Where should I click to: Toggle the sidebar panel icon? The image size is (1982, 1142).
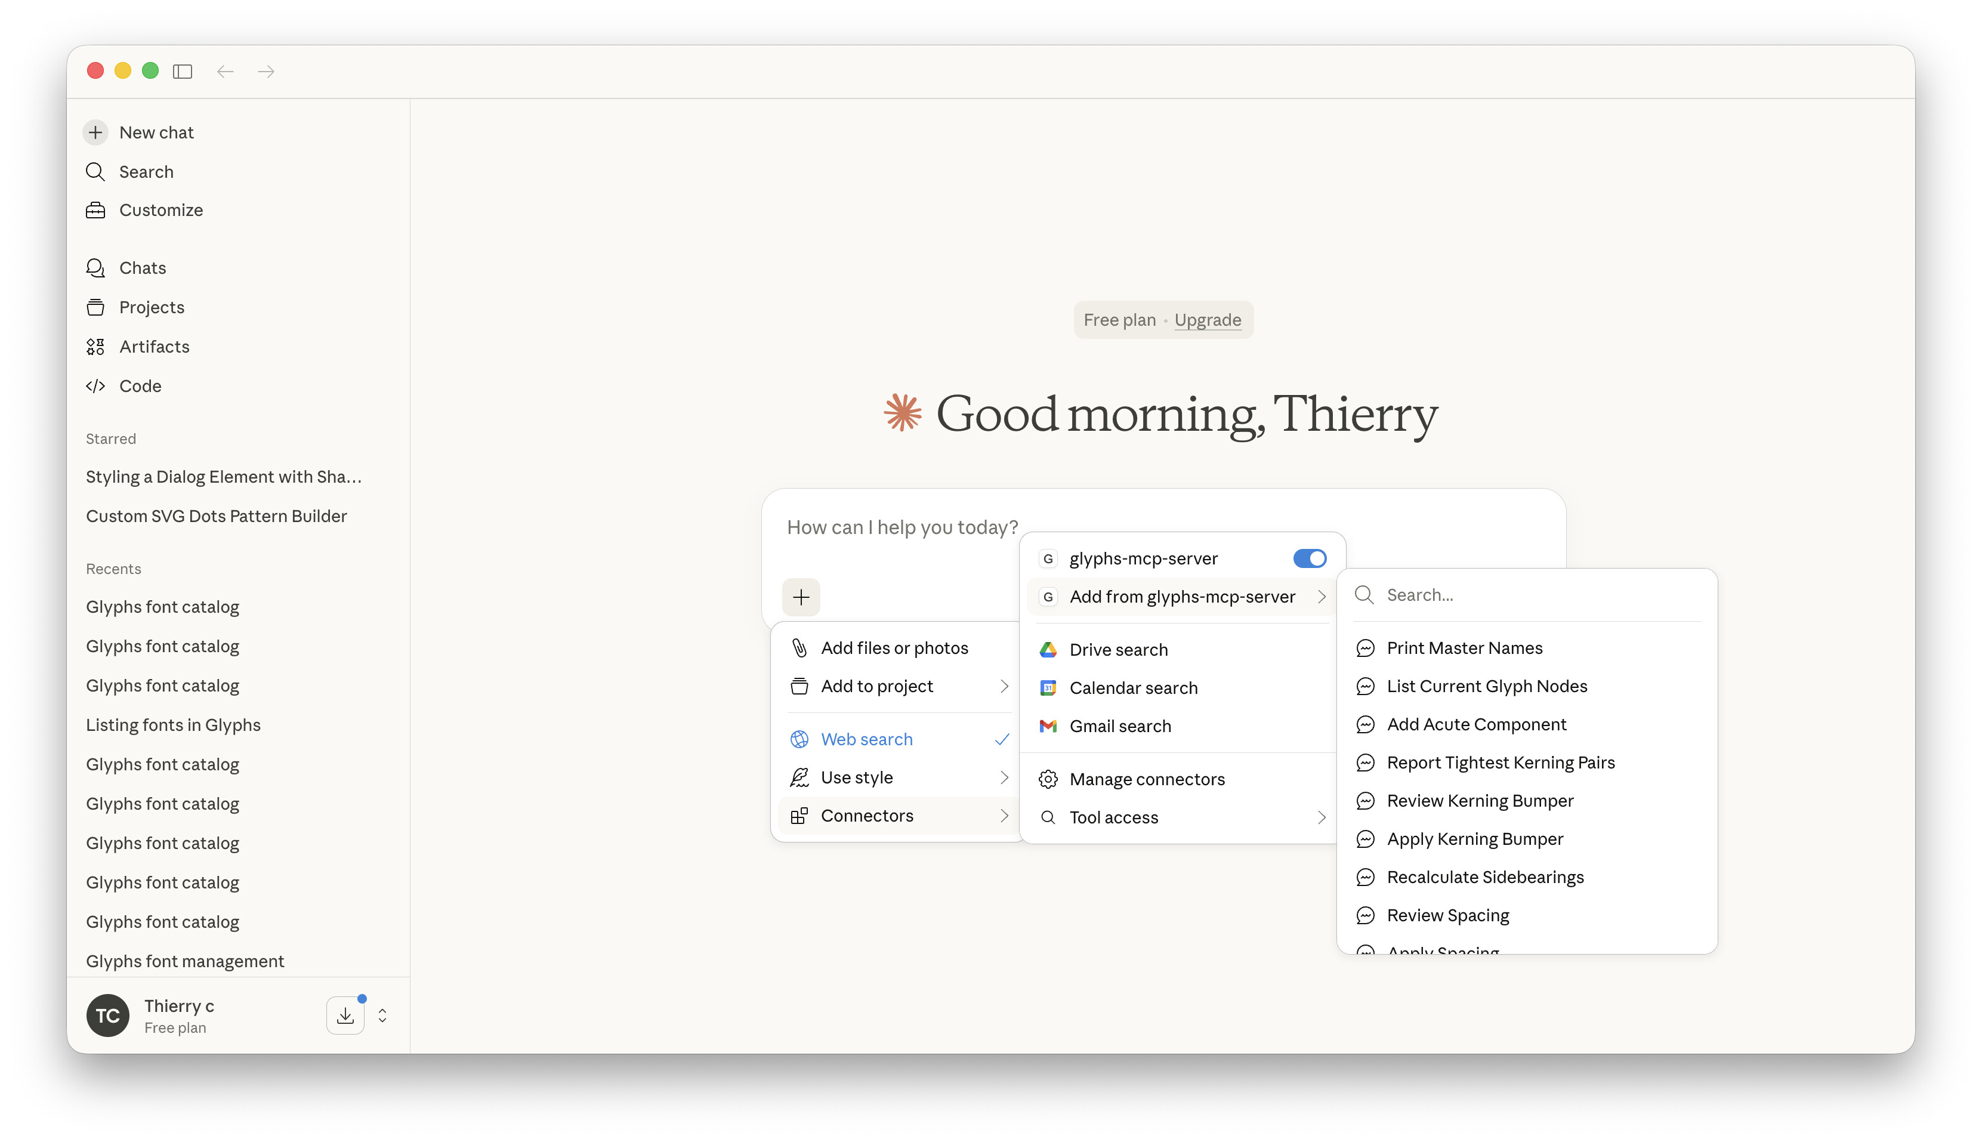coord(183,72)
